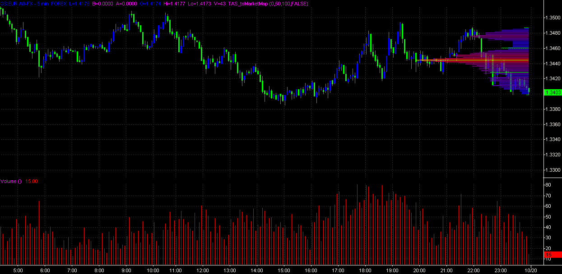Click the 50 volume axis label
The image size is (562, 274).
pyautogui.click(x=548, y=217)
